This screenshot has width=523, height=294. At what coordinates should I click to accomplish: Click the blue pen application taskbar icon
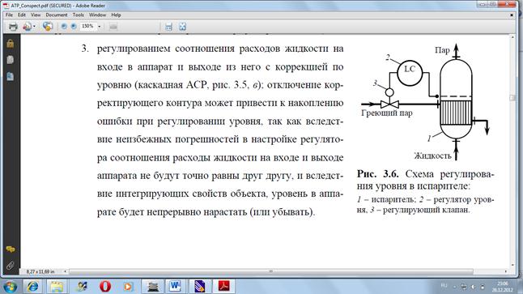pyautogui.click(x=199, y=287)
